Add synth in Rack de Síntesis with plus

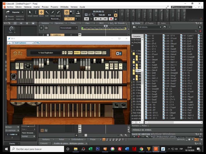pyautogui.click(x=134, y=137)
